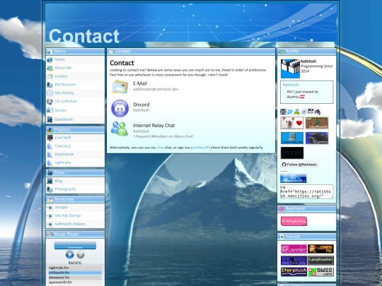Select spacesynth.fm radio station
The width and height of the screenshot is (382, 286).
(75, 282)
